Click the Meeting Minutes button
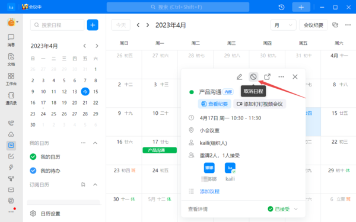Viewport: 356px width, 222px height. (x=313, y=25)
